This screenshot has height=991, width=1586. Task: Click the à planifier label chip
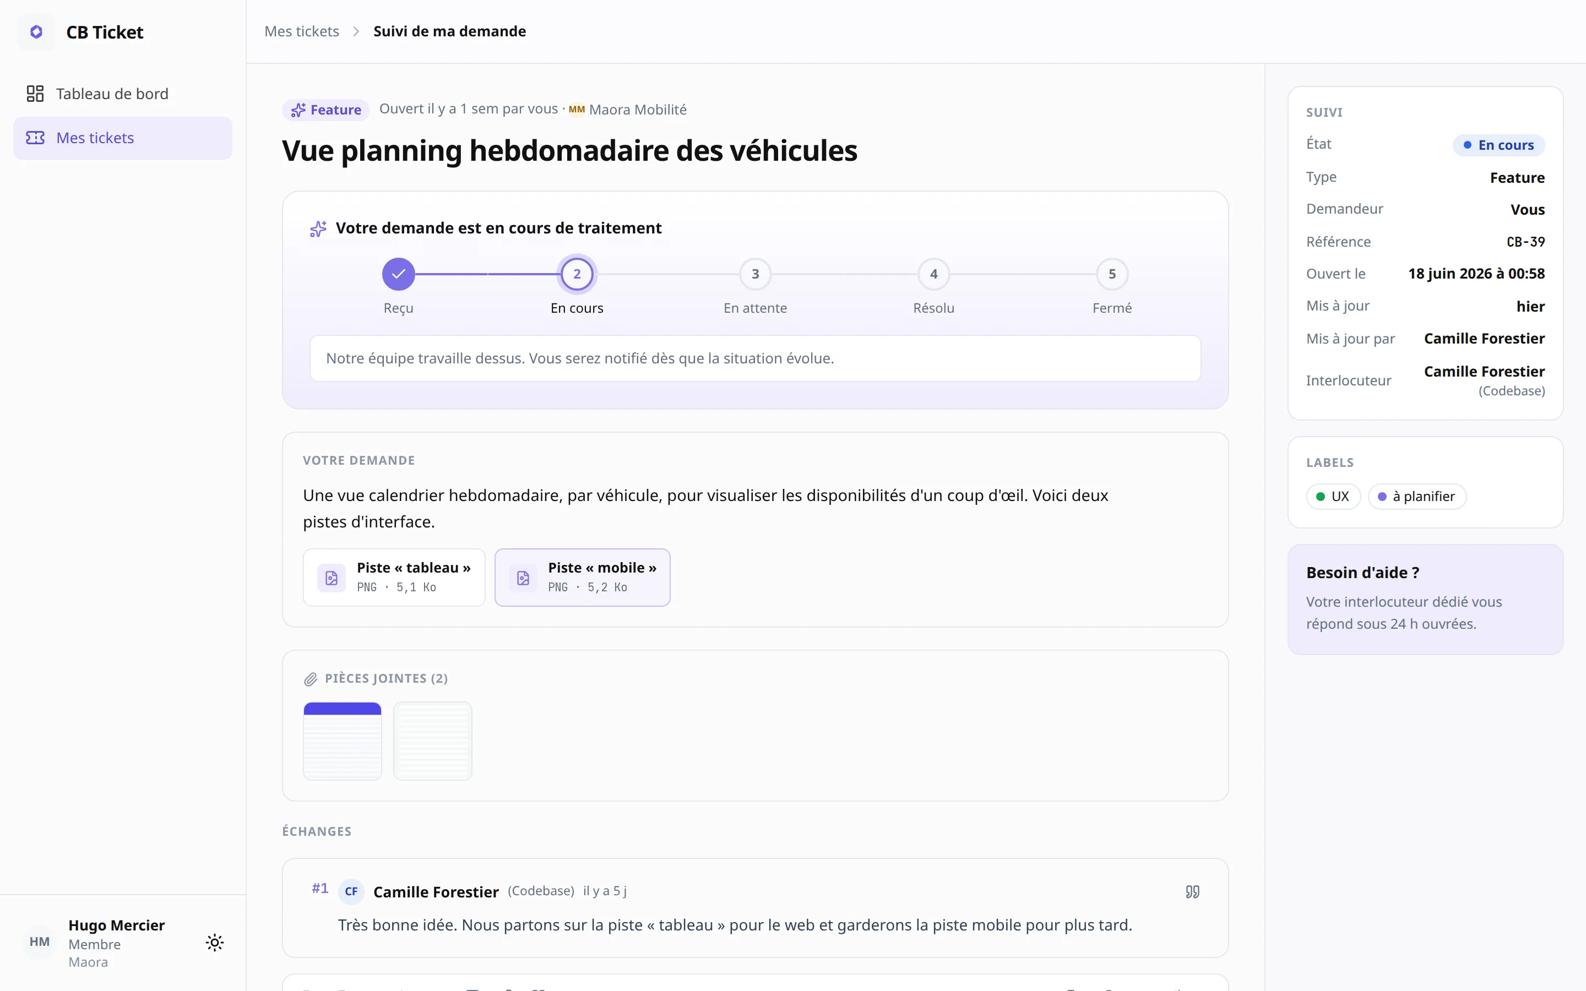coord(1417,497)
